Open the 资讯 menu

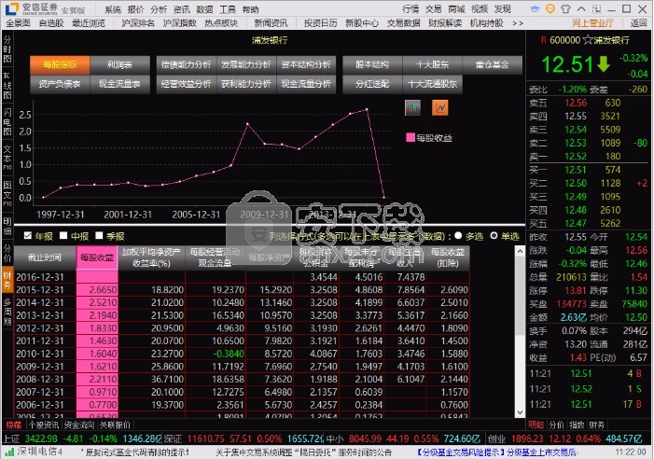[x=181, y=9]
